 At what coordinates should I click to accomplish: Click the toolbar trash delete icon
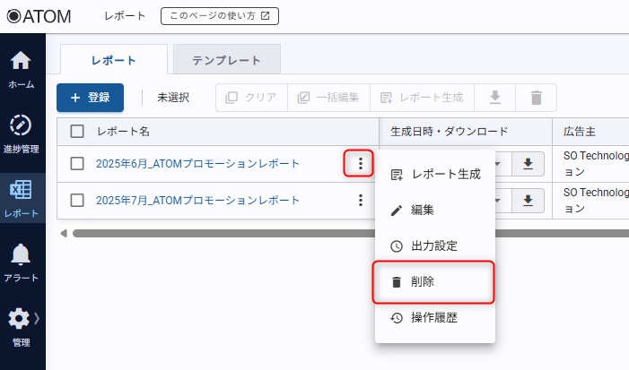[537, 98]
